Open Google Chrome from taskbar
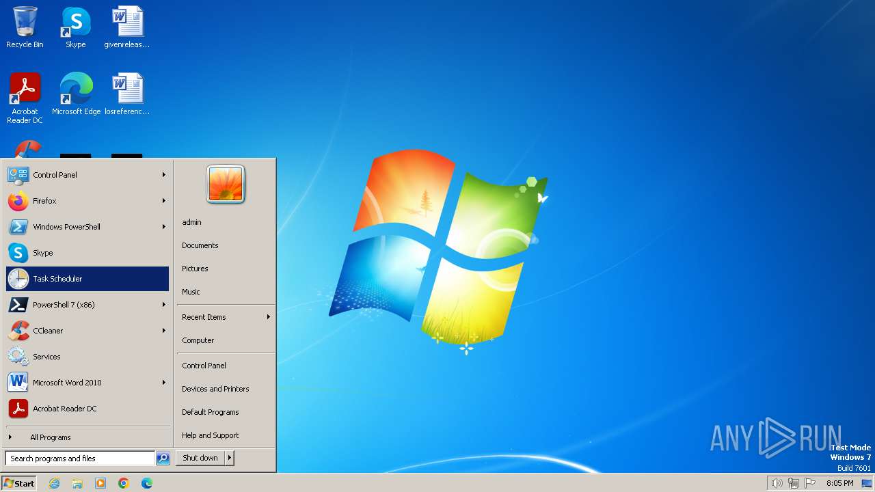 124,483
